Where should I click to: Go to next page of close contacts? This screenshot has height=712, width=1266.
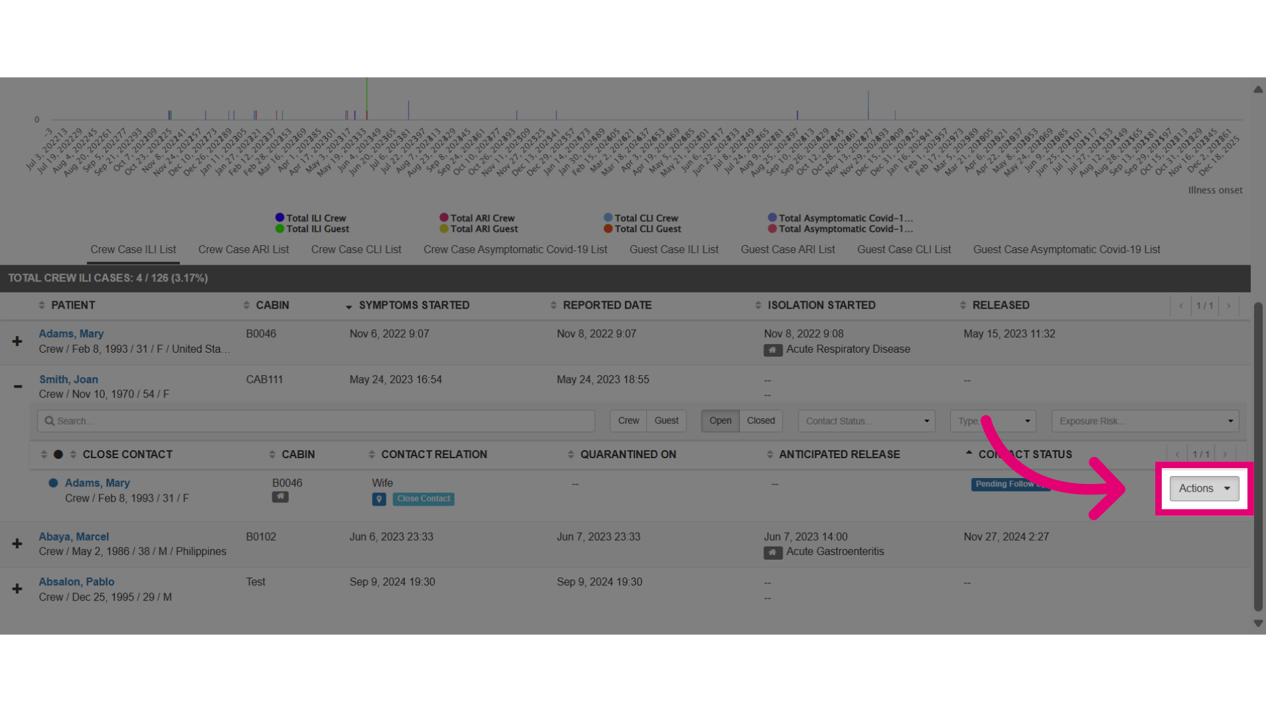[x=1224, y=455]
